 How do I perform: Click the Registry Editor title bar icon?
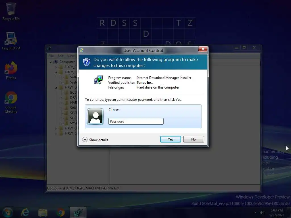tap(49, 49)
